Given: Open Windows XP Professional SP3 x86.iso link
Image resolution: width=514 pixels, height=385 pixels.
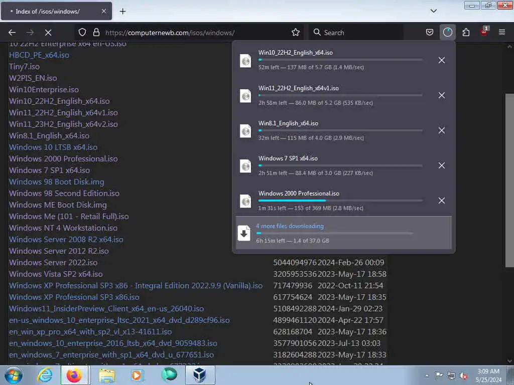Looking at the screenshot, I should tap(74, 297).
